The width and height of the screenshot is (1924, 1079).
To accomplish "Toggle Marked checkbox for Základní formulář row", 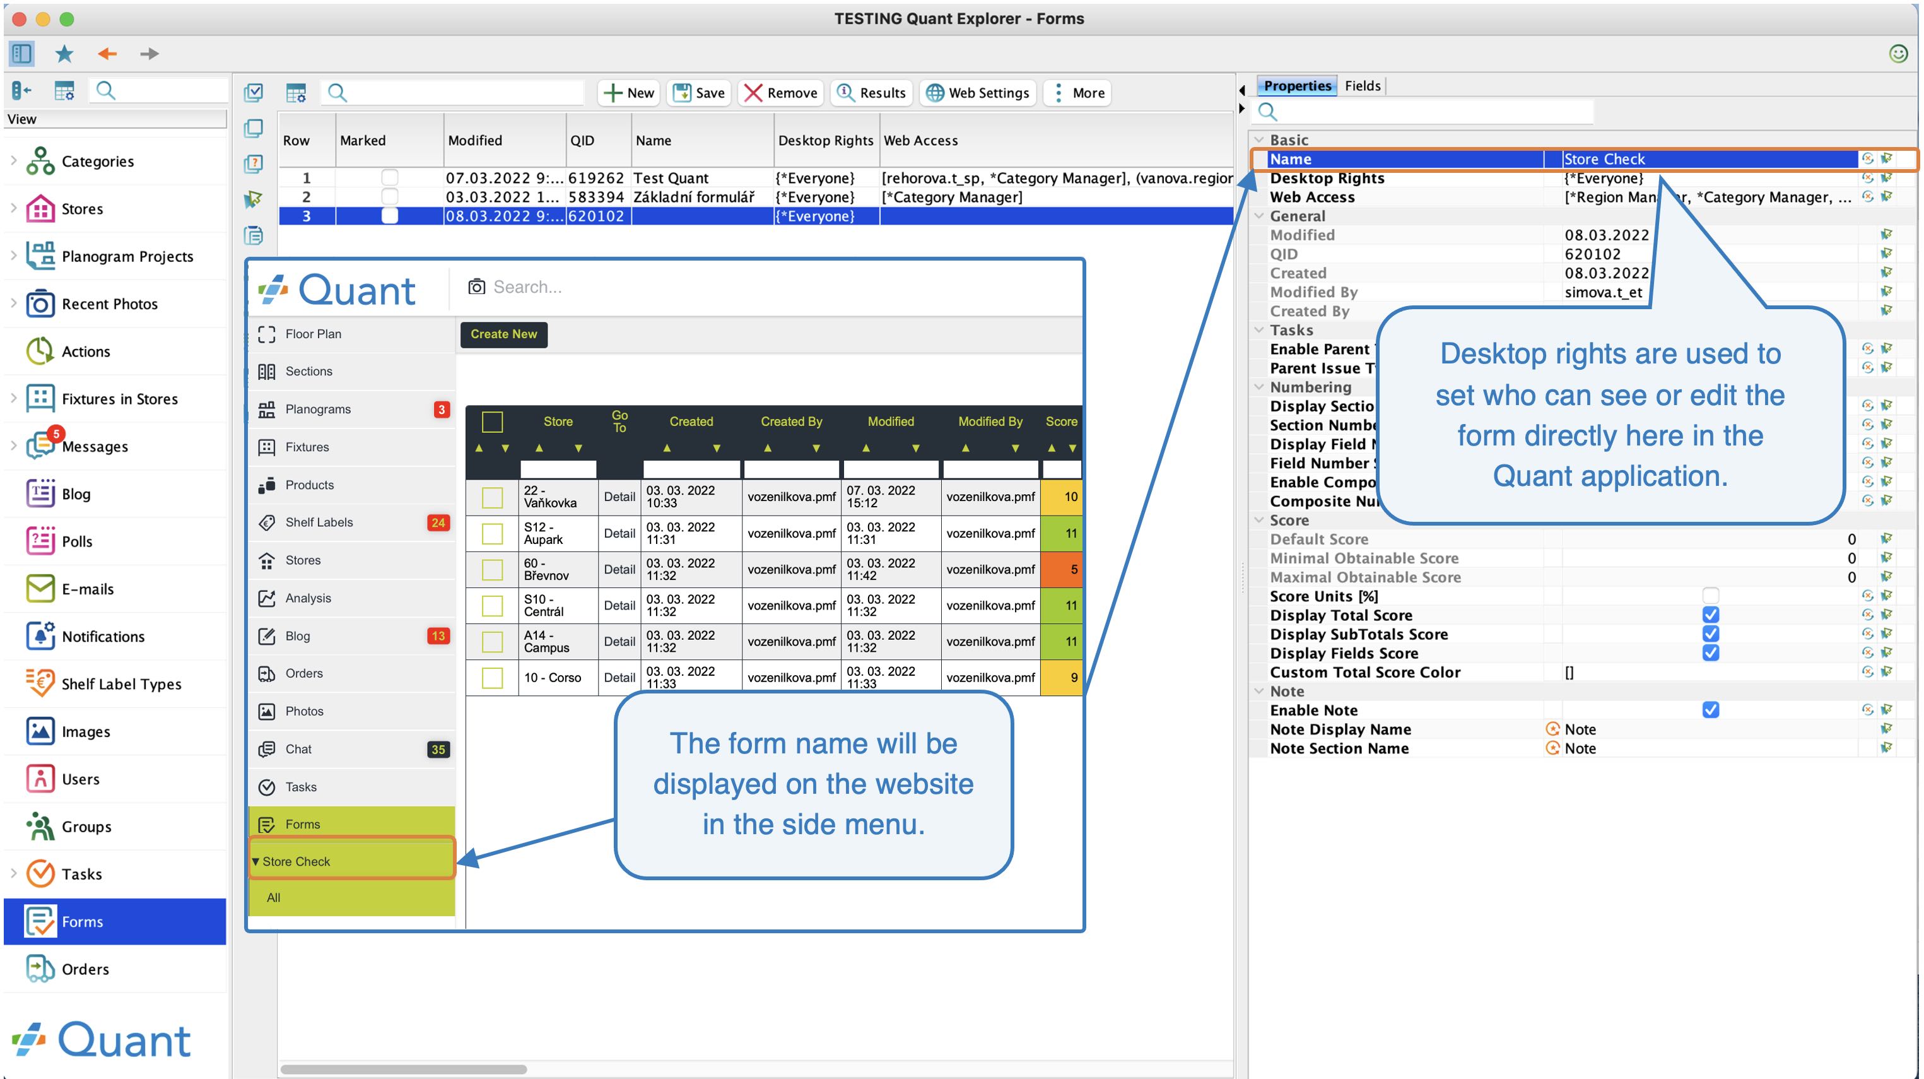I will pos(389,196).
